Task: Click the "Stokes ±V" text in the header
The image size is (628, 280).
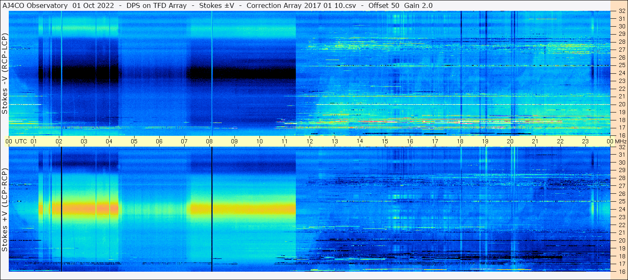Action: (x=217, y=5)
